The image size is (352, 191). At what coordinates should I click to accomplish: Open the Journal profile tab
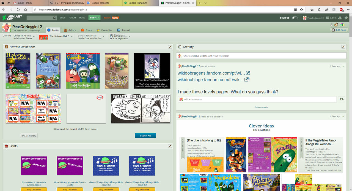(123, 30)
